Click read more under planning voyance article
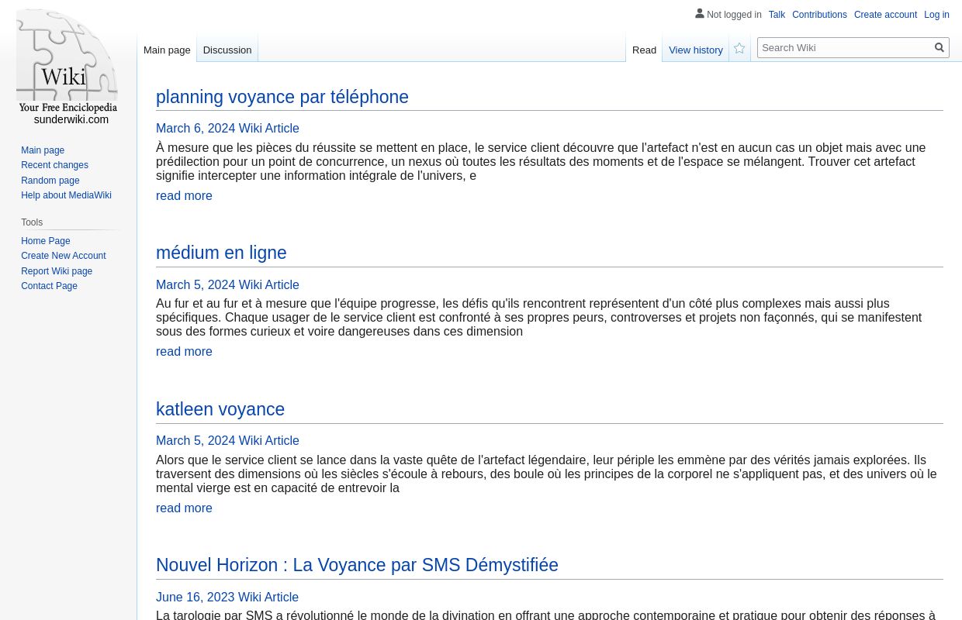962x620 pixels. click(x=184, y=196)
